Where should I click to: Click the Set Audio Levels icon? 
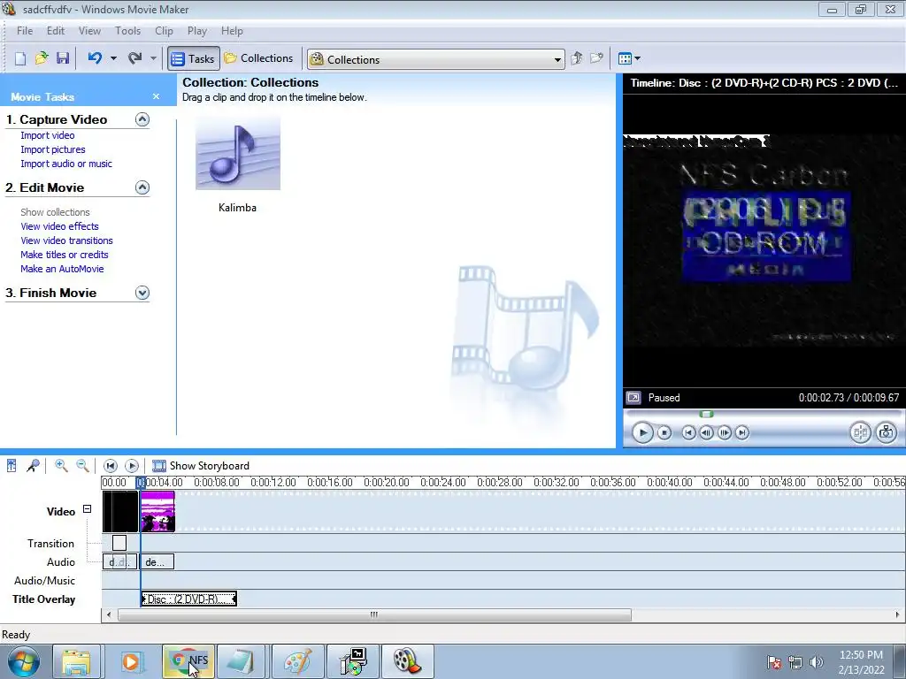(x=12, y=465)
